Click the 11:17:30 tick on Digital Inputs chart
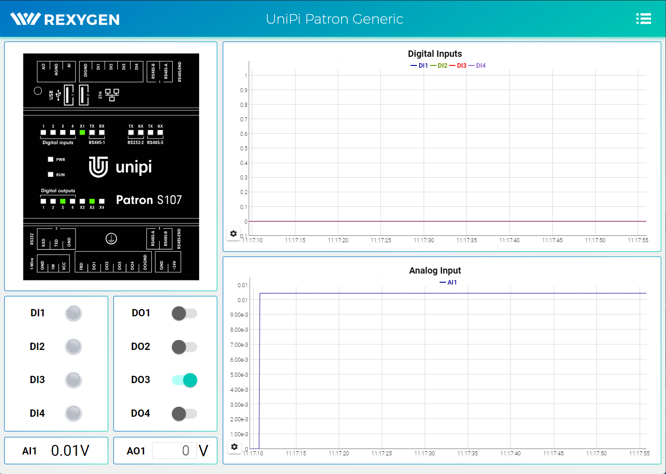Viewport: 666px width, 474px height. click(x=424, y=240)
